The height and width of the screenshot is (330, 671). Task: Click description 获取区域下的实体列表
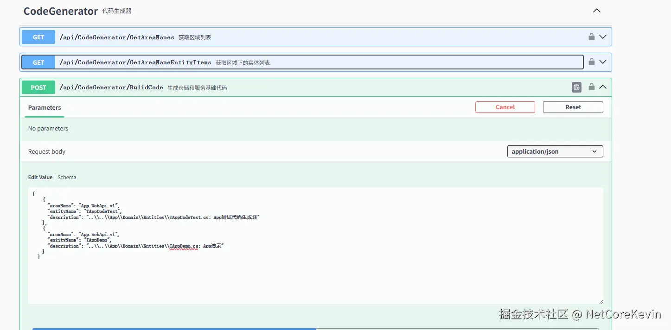pos(243,62)
